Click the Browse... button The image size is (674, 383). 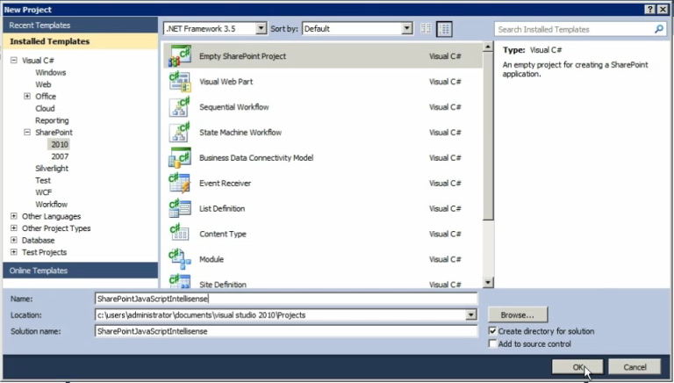518,315
